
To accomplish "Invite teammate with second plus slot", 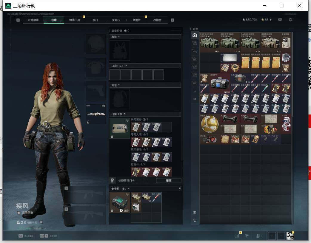I will pyautogui.click(x=281, y=236).
